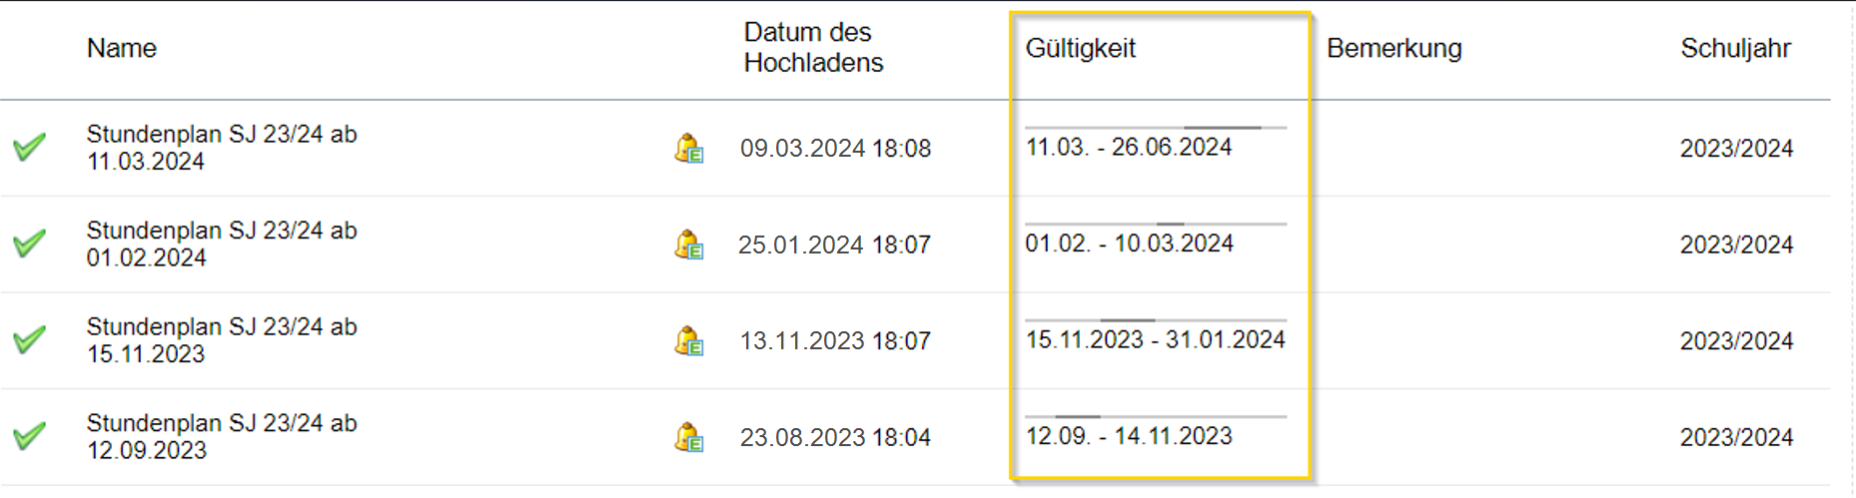
Task: Click bell icon next to 25.01.2024 18:07
Action: pyautogui.click(x=689, y=245)
